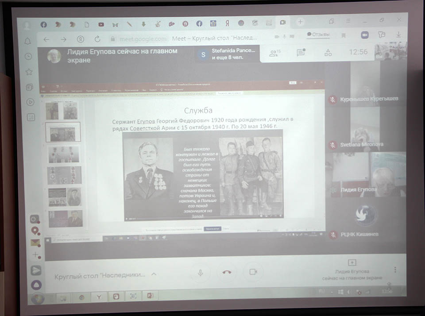Reload the page with the refresh icon
This screenshot has height=316, width=425.
pyautogui.click(x=97, y=39)
